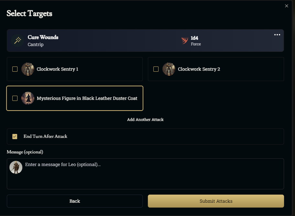This screenshot has height=216, width=295.
Task: Click the Clockwork Sentry 2 name label
Action: point(199,69)
